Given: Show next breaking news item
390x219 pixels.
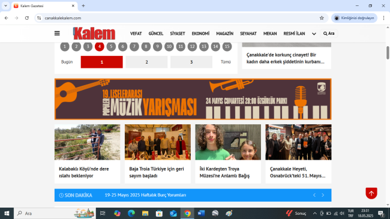Looking at the screenshot, I should click(x=323, y=195).
